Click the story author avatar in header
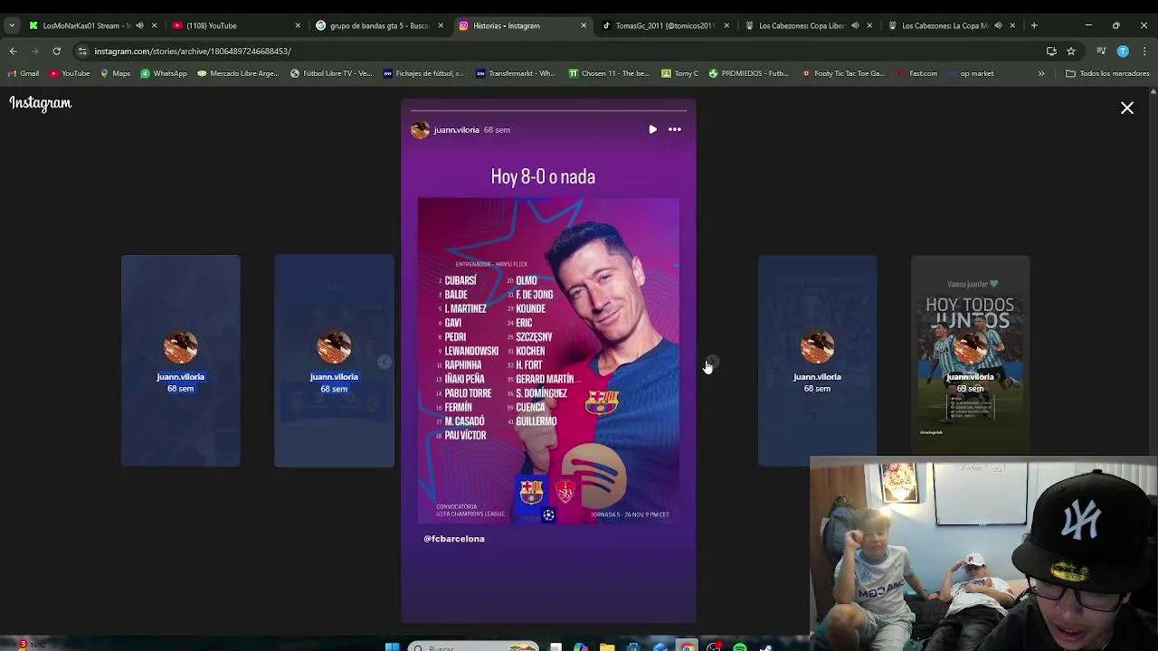 click(x=420, y=130)
